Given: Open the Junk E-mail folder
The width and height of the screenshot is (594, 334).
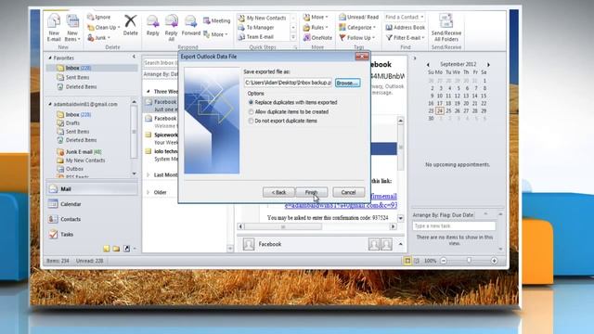Looking at the screenshot, I should pos(79,152).
